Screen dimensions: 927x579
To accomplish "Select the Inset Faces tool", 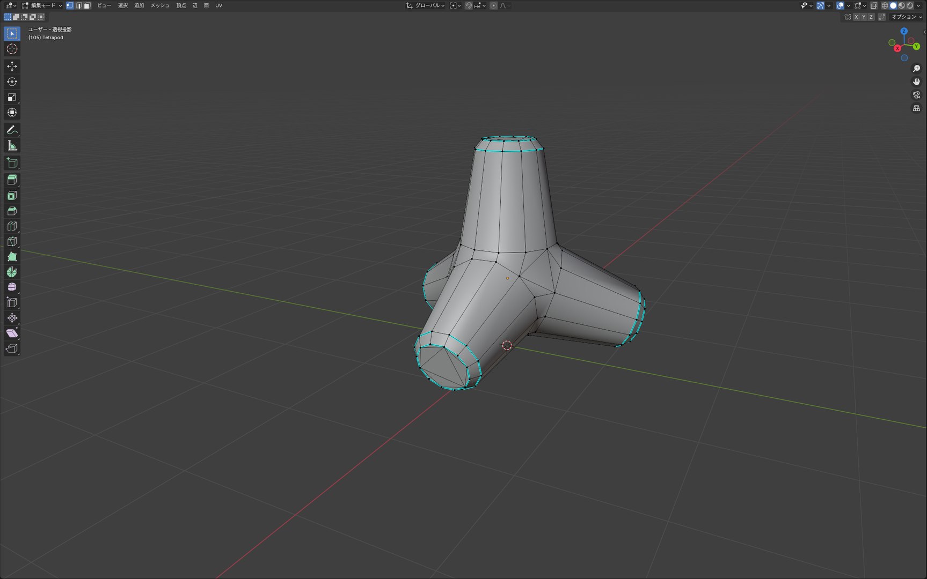I will [12, 195].
